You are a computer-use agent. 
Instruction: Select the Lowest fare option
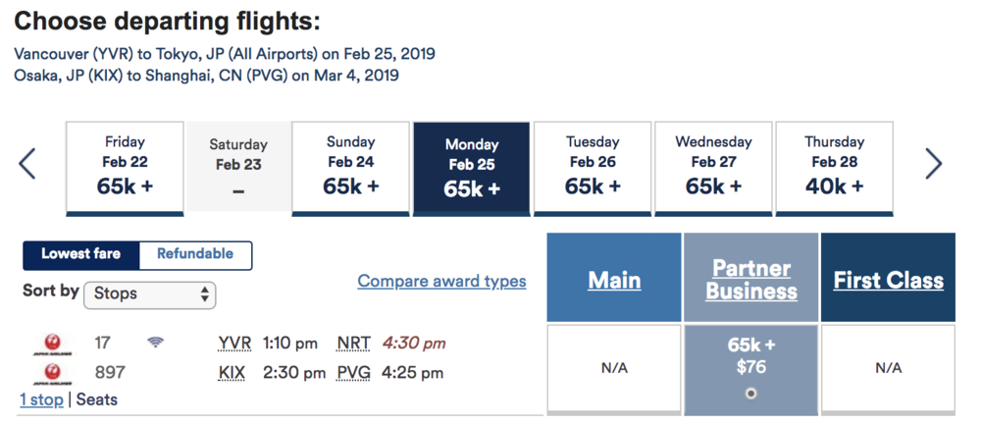click(x=81, y=254)
